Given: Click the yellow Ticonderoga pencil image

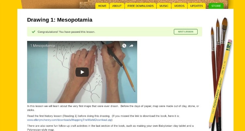Looking at the screenshot, I should coord(220,83).
